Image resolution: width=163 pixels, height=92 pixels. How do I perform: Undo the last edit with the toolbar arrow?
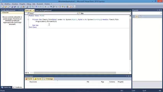[x=36, y=7]
